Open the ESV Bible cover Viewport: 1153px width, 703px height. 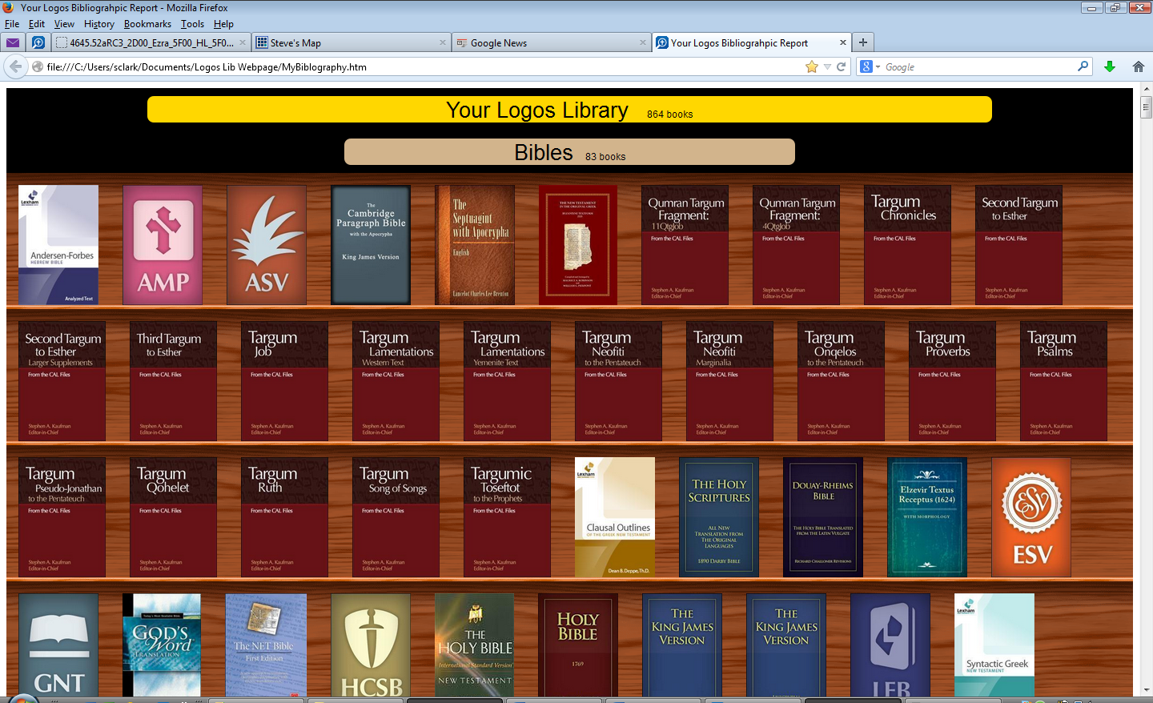coord(1031,517)
